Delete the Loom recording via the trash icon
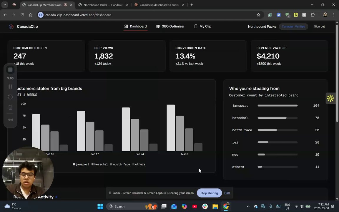 (10, 107)
